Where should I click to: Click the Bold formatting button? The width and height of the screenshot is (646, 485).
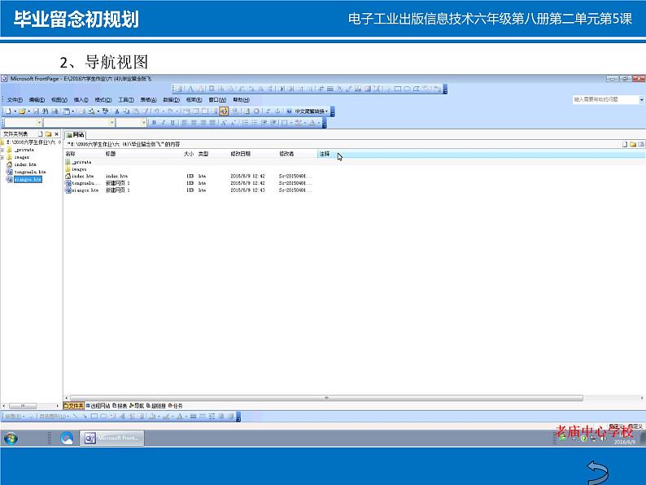154,123
